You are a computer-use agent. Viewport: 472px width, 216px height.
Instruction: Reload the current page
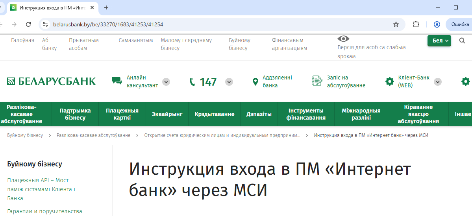(x=28, y=24)
